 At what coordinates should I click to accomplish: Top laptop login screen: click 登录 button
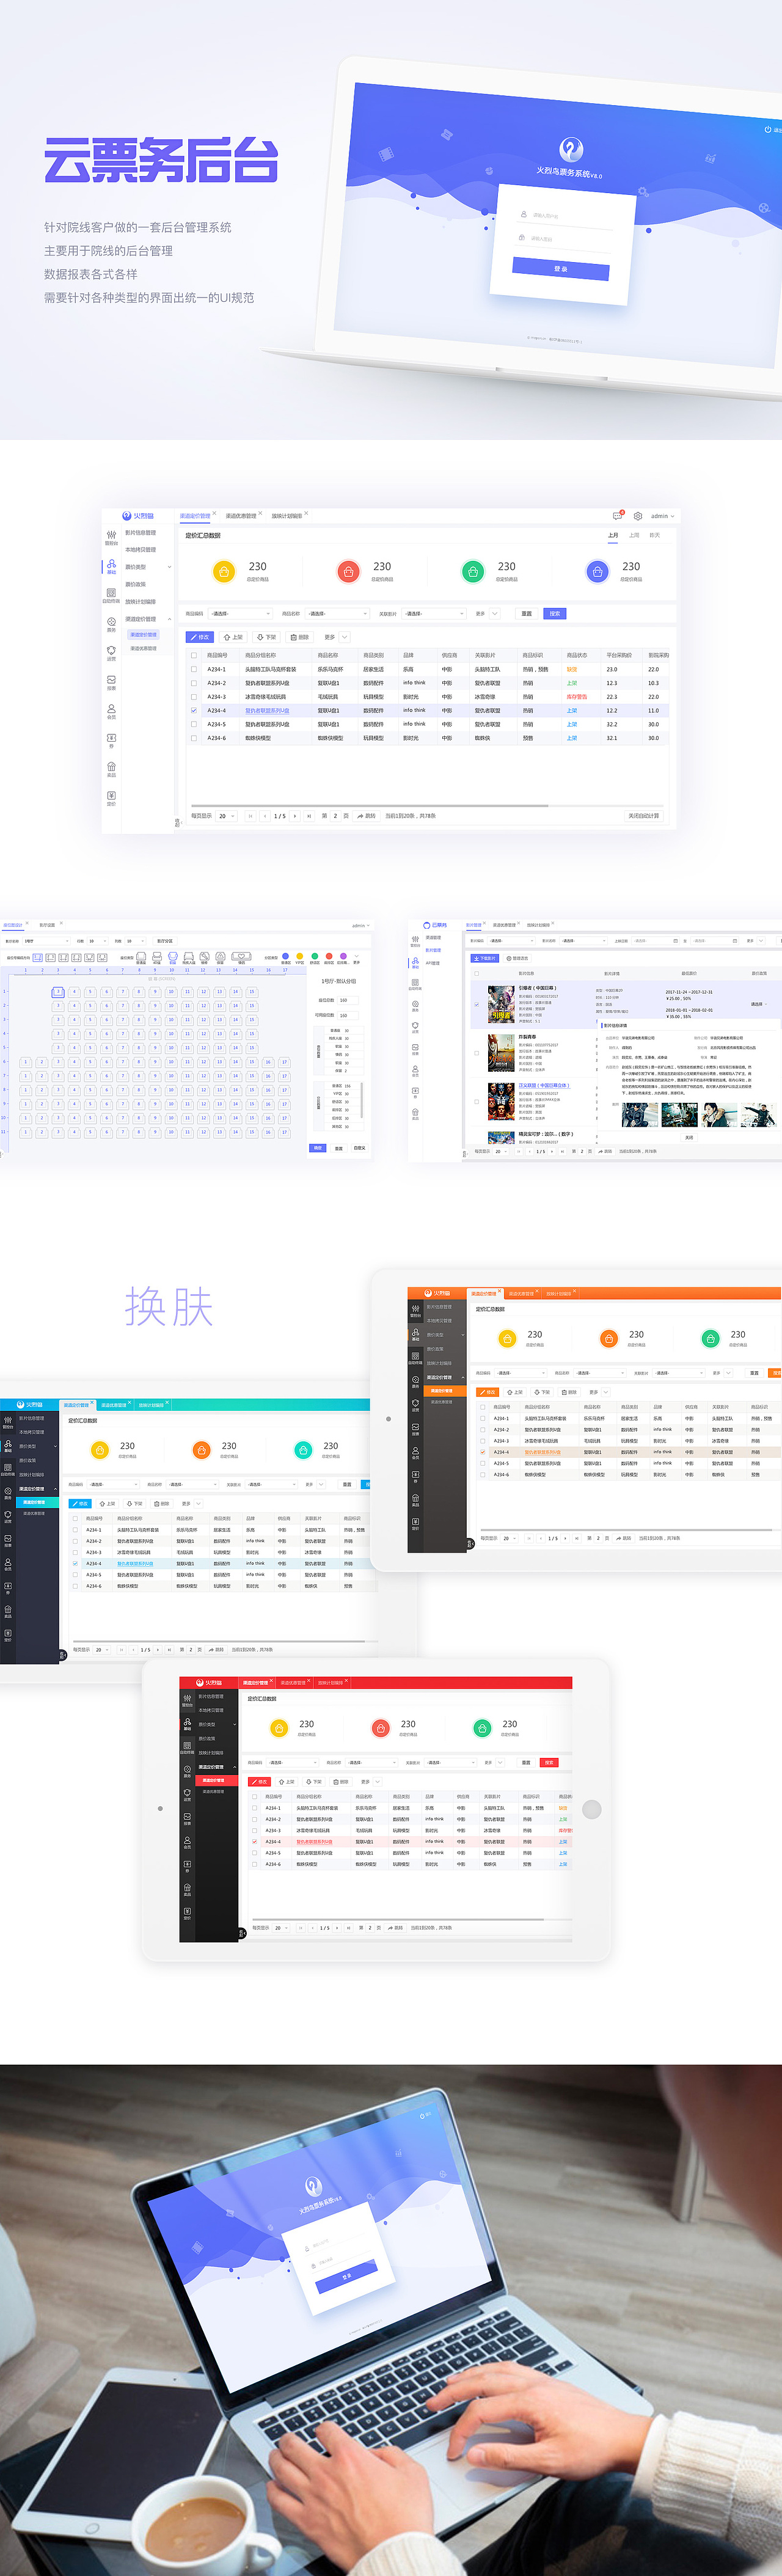point(560,268)
